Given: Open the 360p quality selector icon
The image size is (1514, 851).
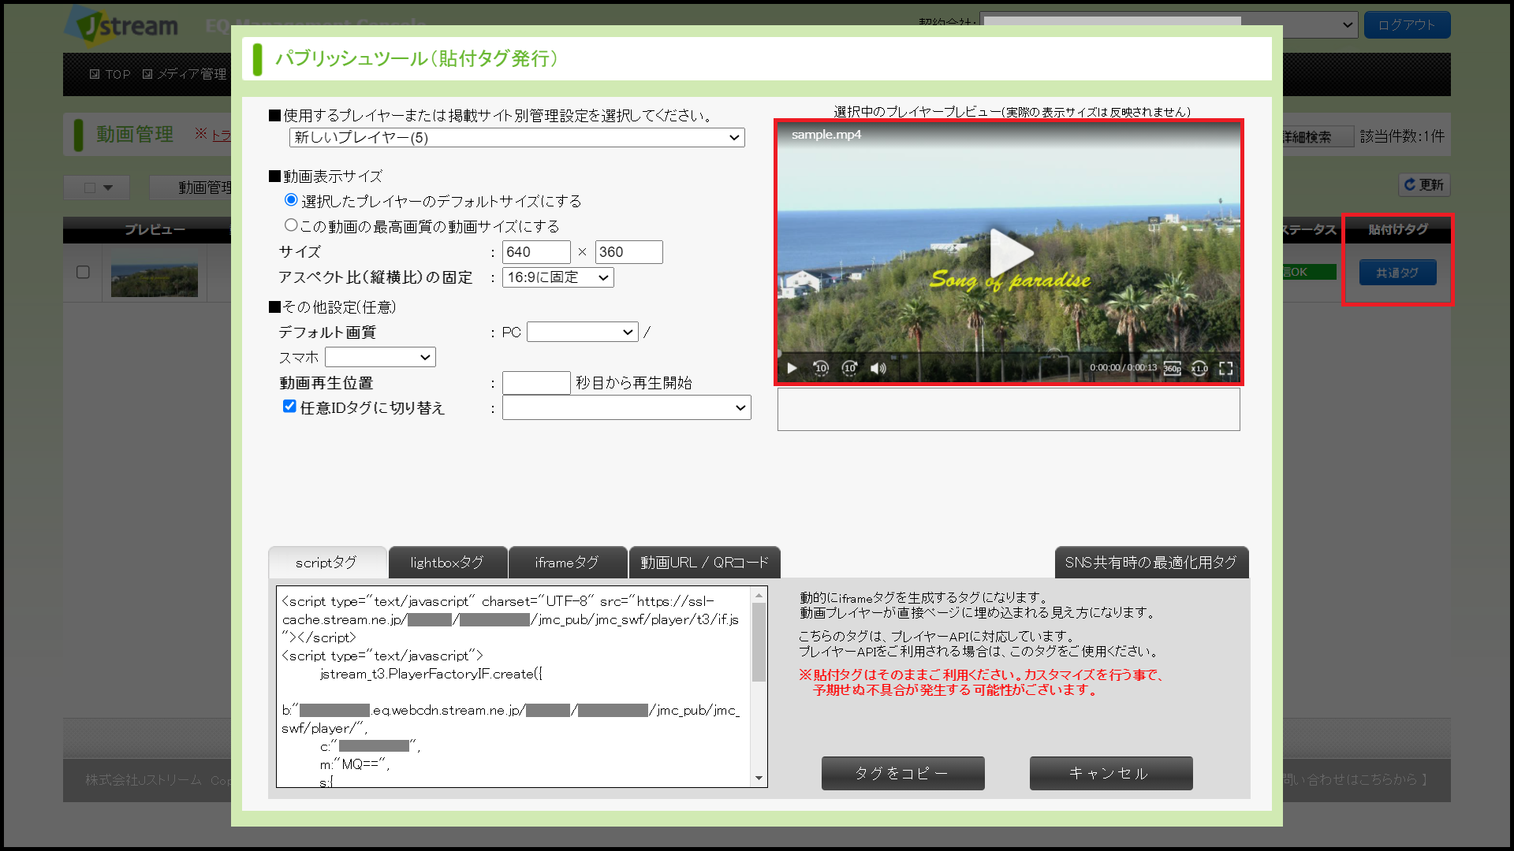Looking at the screenshot, I should (1173, 368).
